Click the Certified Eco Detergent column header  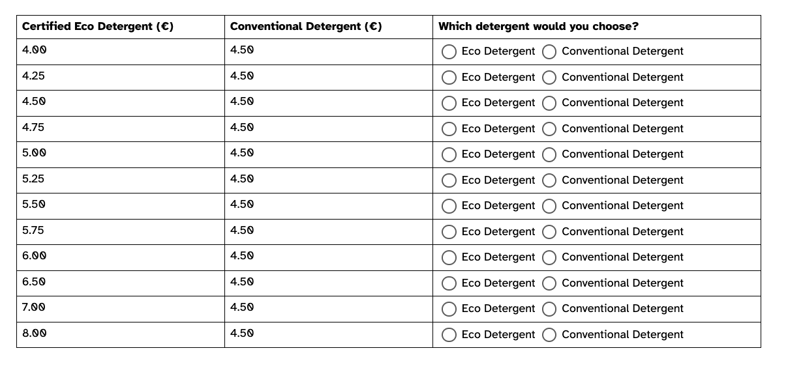tap(97, 27)
